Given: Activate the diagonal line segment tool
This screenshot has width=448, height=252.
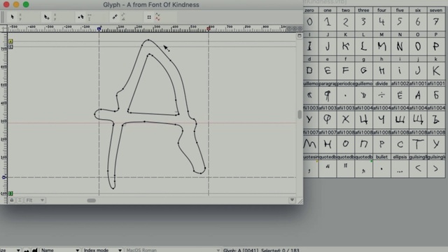Looking at the screenshot, I should pos(115,17).
